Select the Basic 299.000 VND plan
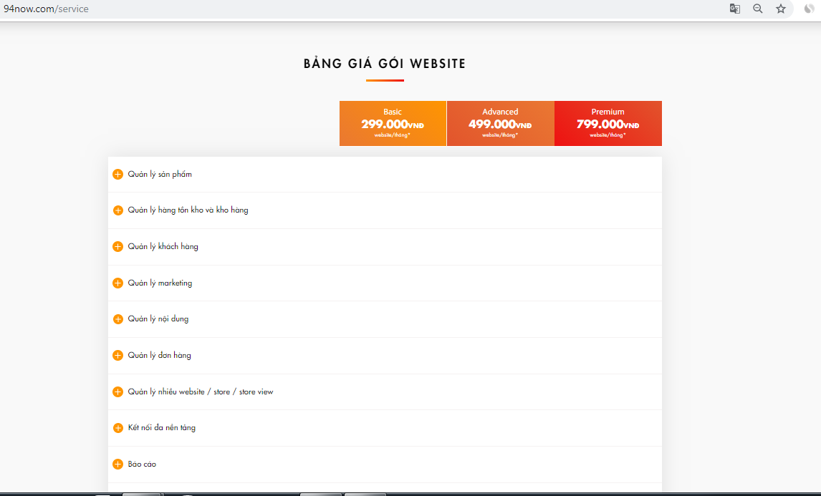The height and width of the screenshot is (496, 821). coord(393,123)
